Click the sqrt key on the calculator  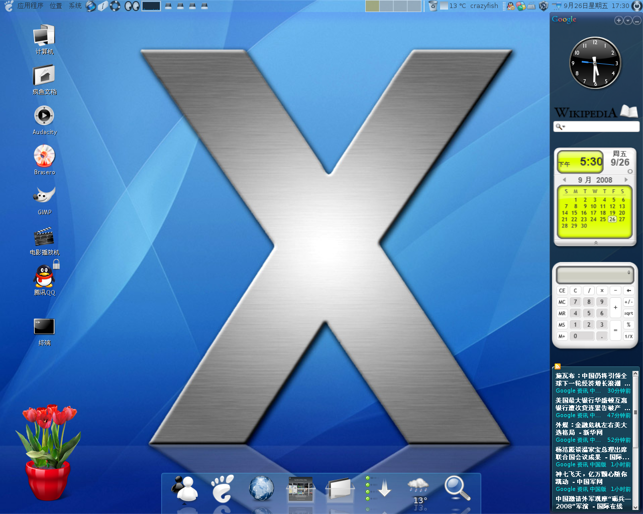point(628,313)
